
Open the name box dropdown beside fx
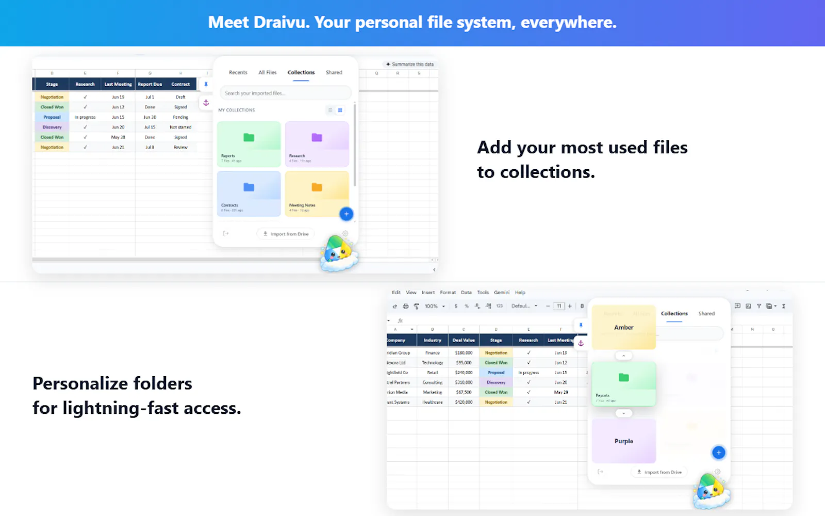[x=389, y=320]
